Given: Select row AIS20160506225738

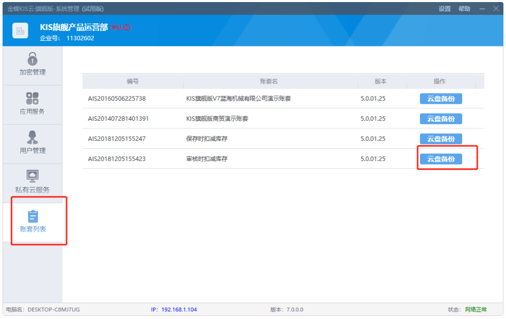Looking at the screenshot, I should (117, 99).
